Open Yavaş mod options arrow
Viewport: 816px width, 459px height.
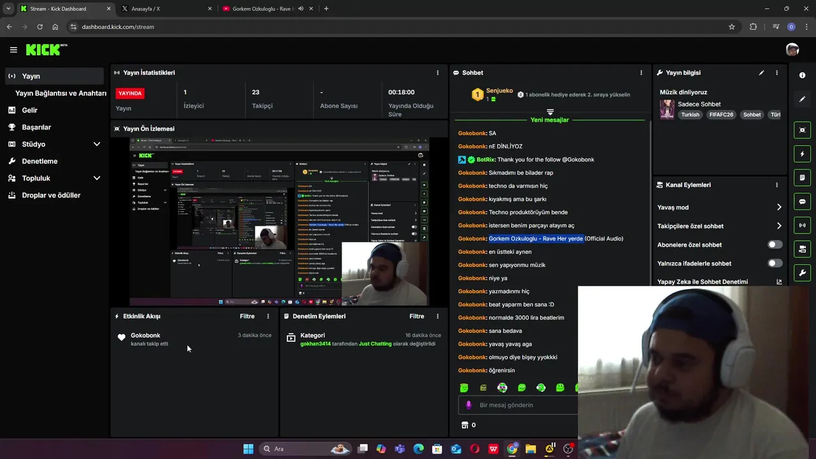point(779,207)
